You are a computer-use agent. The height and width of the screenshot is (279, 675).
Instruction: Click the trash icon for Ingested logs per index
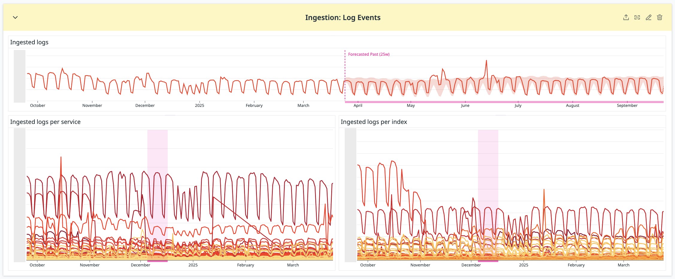click(x=660, y=17)
